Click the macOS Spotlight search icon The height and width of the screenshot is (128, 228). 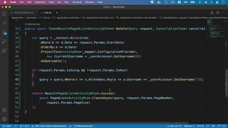point(212,2)
